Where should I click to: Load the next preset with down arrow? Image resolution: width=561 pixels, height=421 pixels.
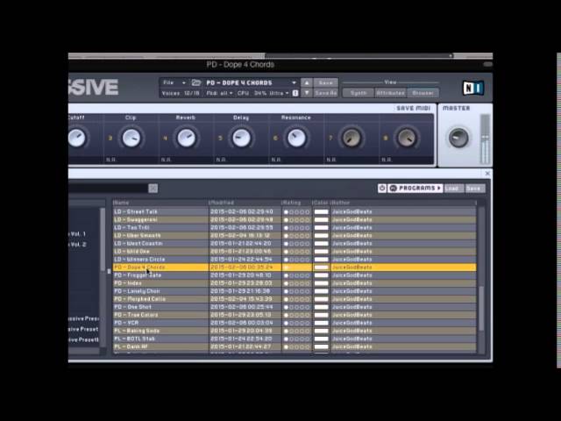[x=307, y=93]
